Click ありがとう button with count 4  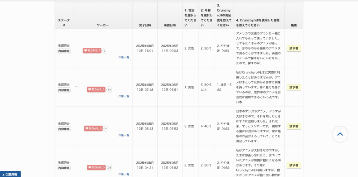[93, 128]
